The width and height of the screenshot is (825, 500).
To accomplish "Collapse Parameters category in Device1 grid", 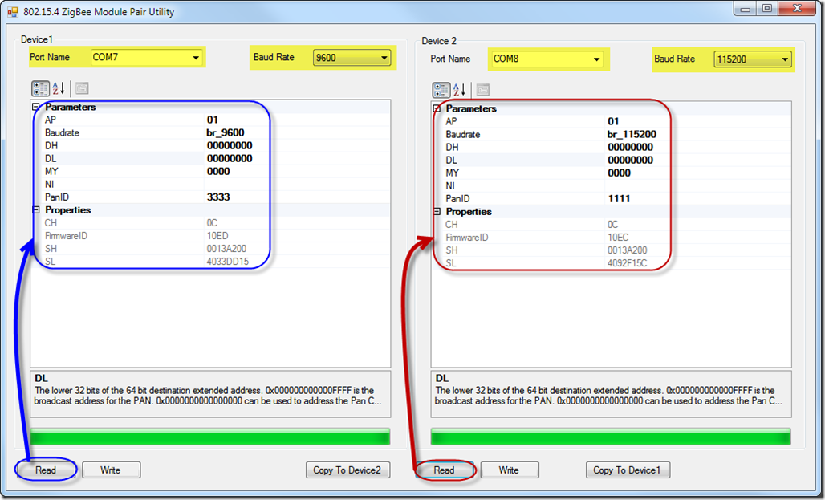I will [36, 107].
